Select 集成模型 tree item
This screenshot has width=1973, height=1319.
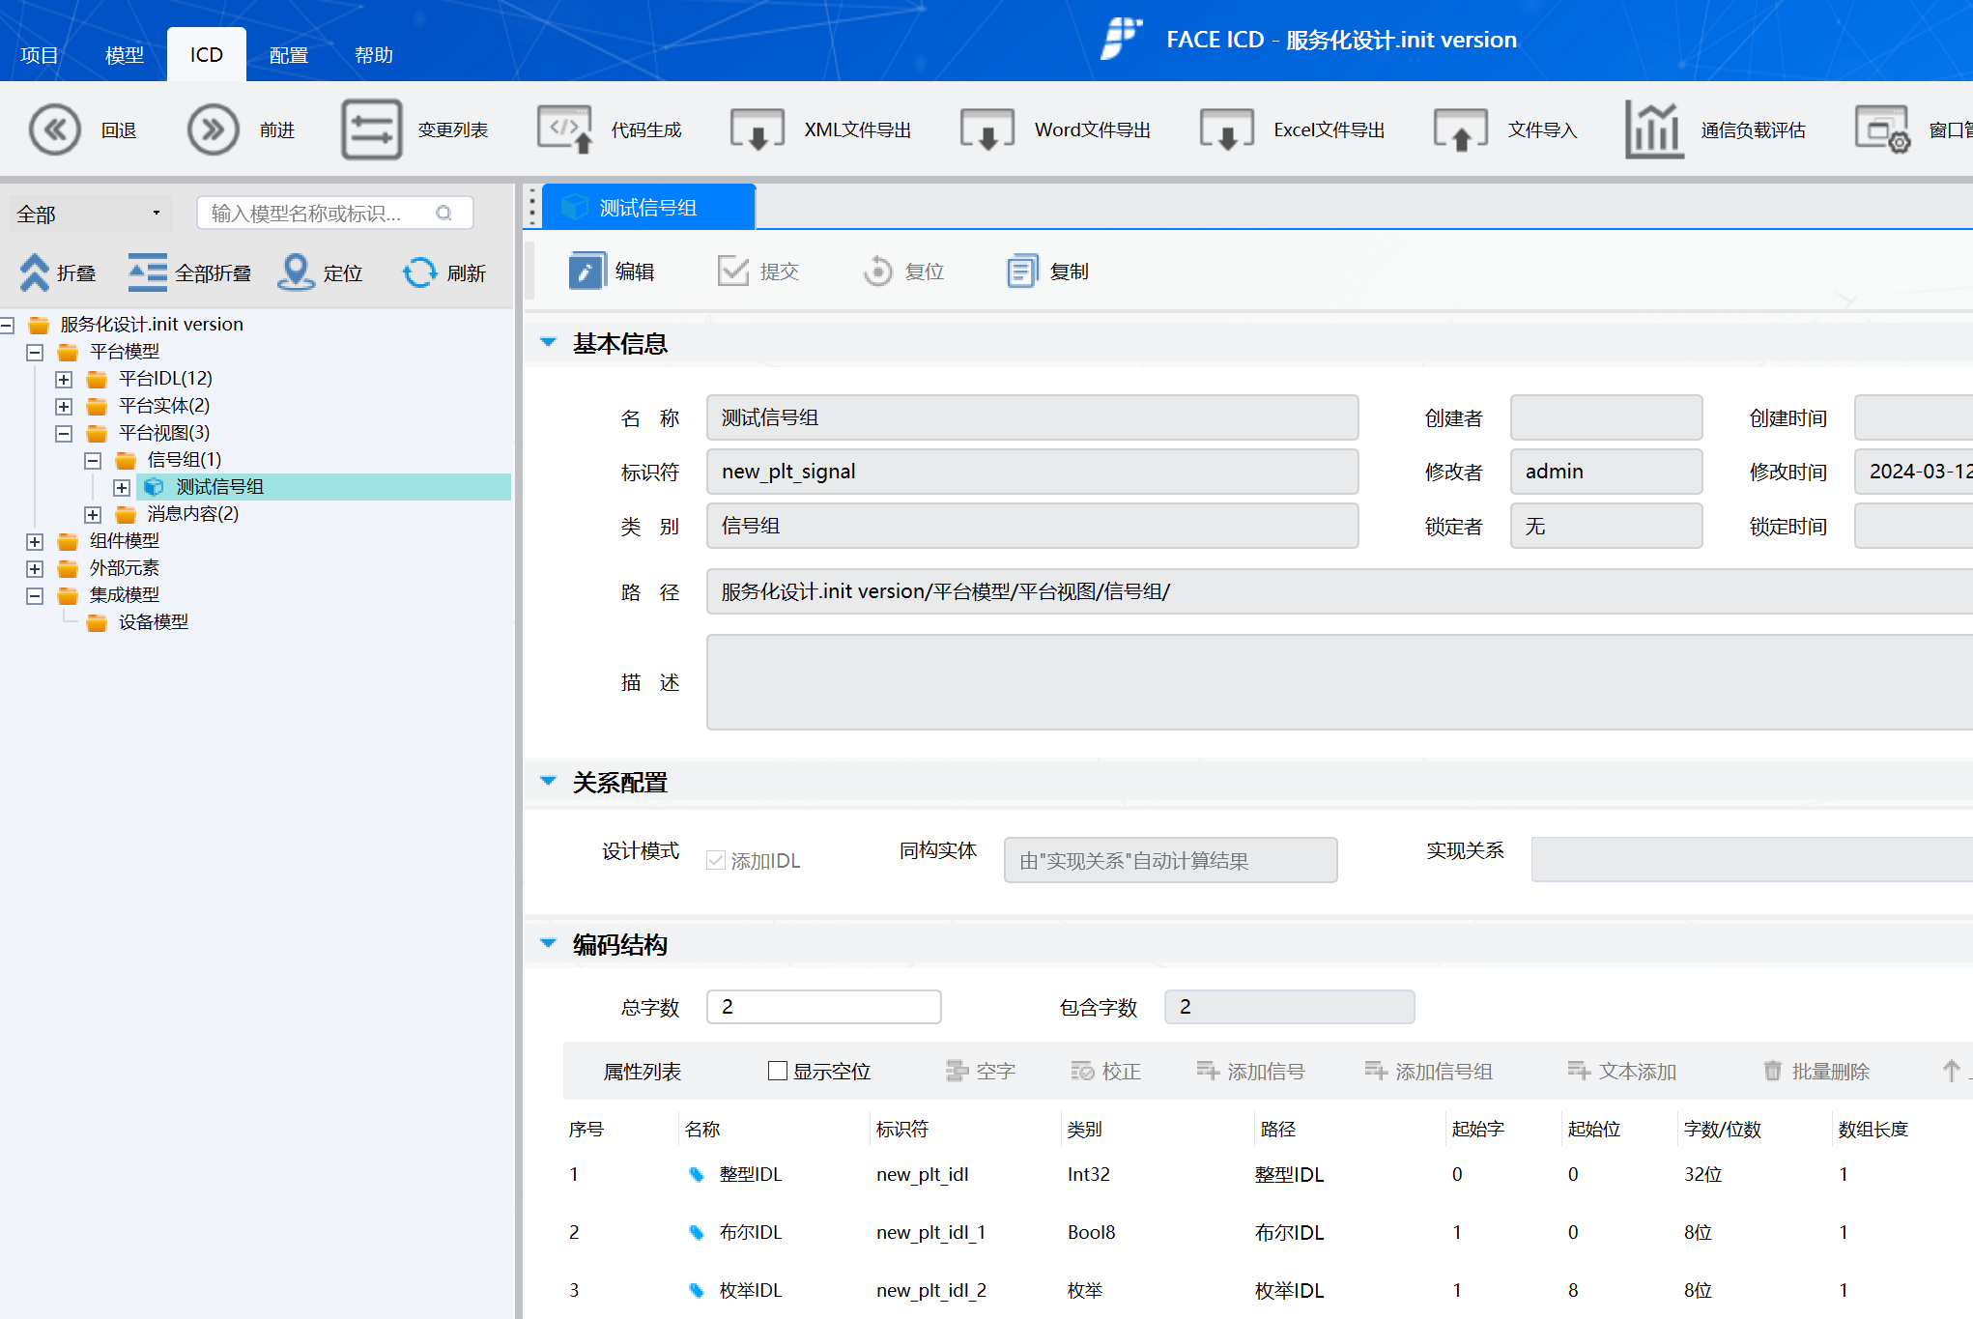click(125, 595)
